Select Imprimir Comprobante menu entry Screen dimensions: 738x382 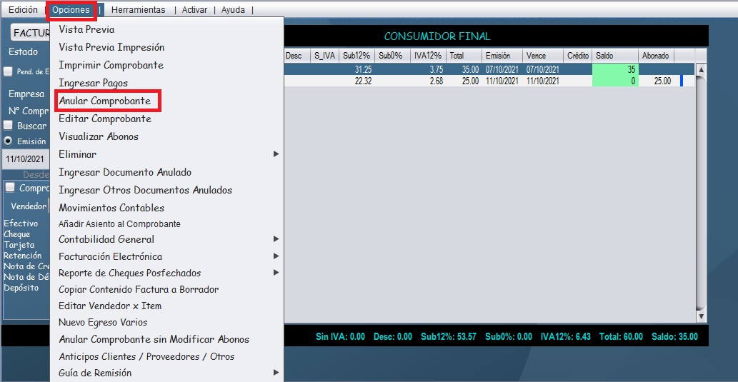click(x=111, y=65)
